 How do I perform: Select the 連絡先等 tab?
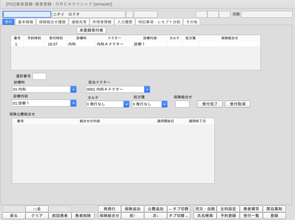(x=79, y=22)
